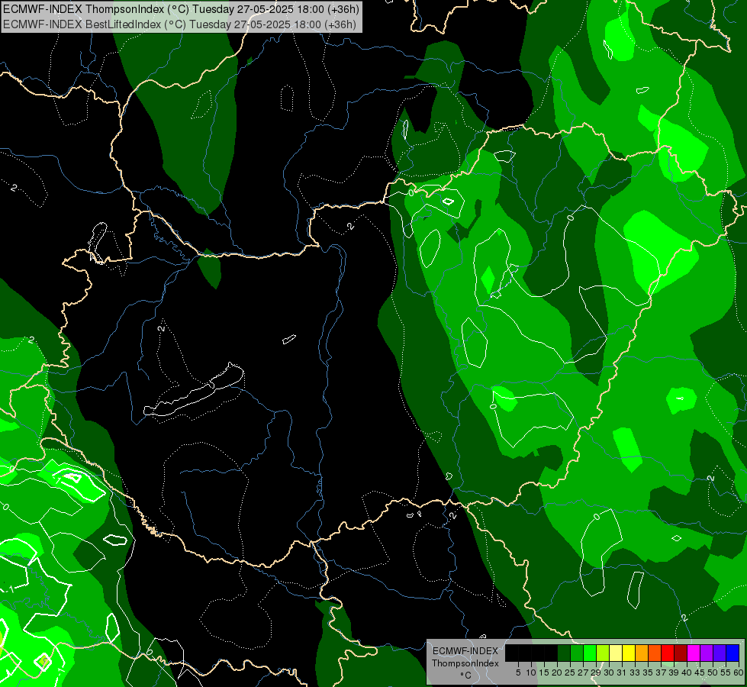Viewport: 747px width, 687px height.
Task: Select the red-orange 35–37 legend swatch
Action: 655,653
